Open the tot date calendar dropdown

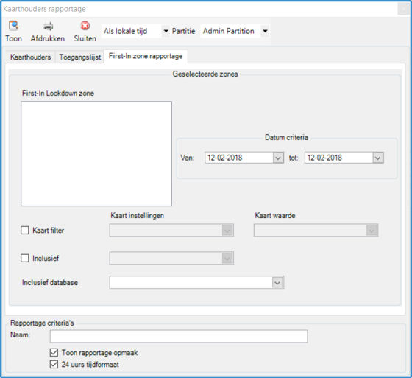point(378,158)
